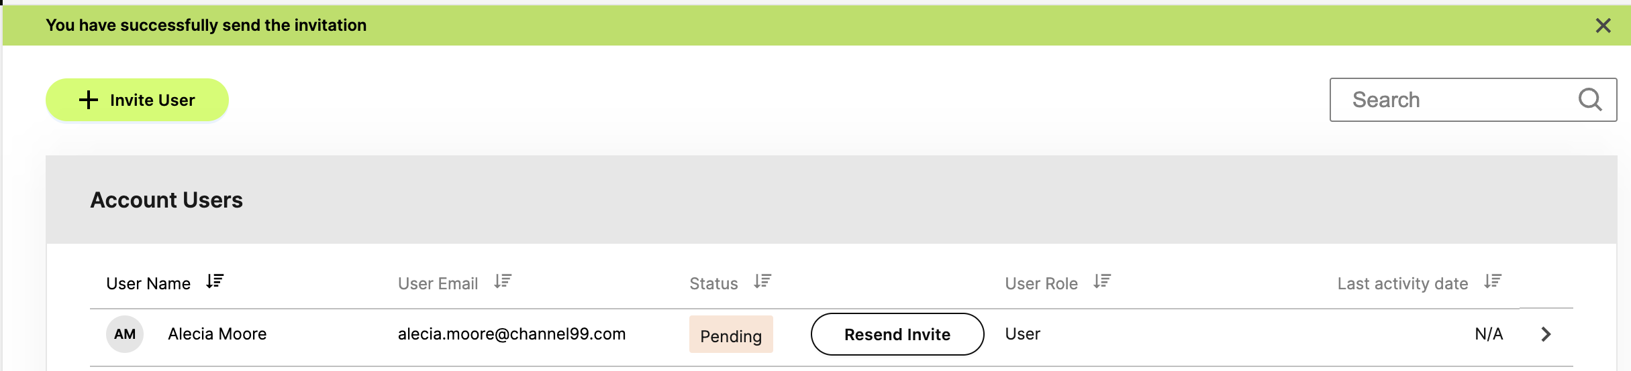Image resolution: width=1631 pixels, height=371 pixels.
Task: Click the Last activity date sort icon
Action: [1493, 281]
